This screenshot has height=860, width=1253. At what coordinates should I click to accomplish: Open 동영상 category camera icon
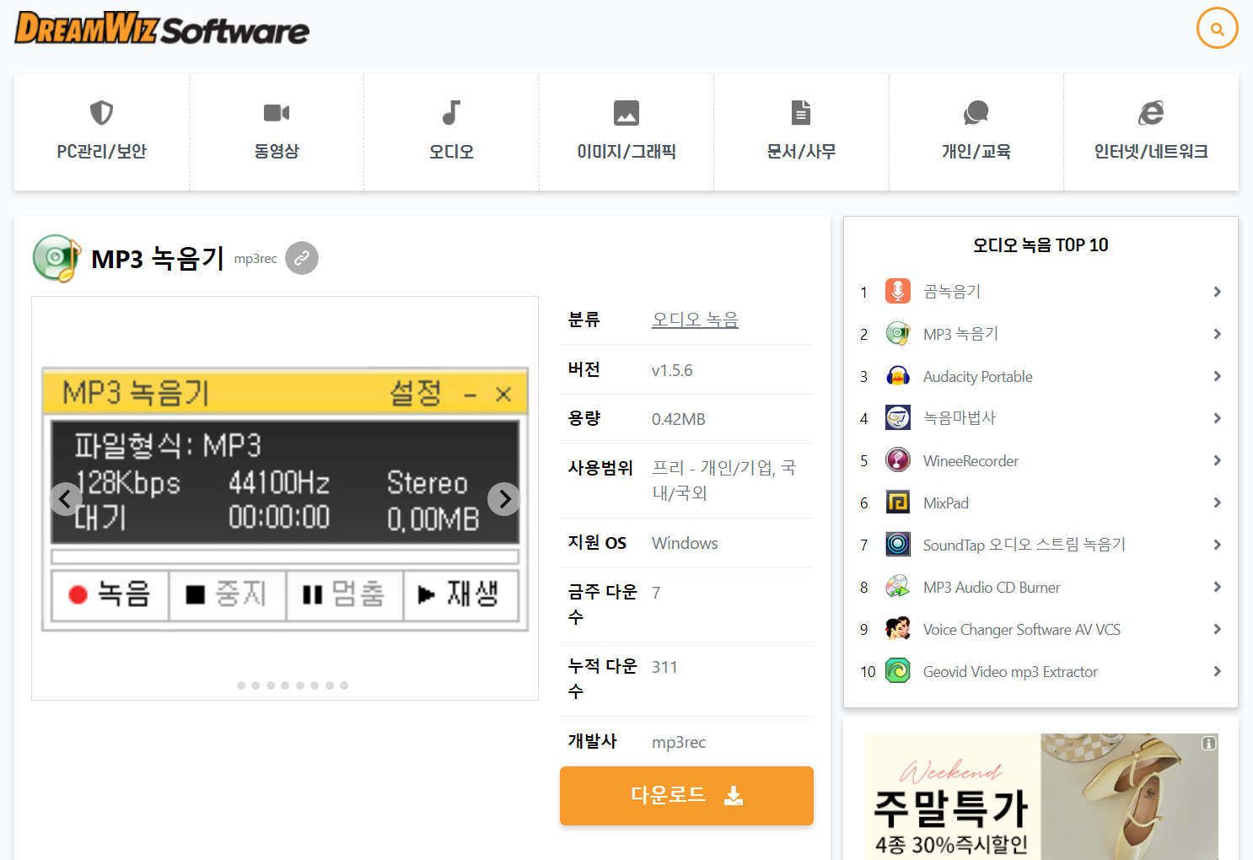coord(277,112)
